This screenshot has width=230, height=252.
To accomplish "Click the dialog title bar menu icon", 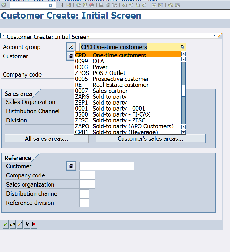I will coord(4,35).
